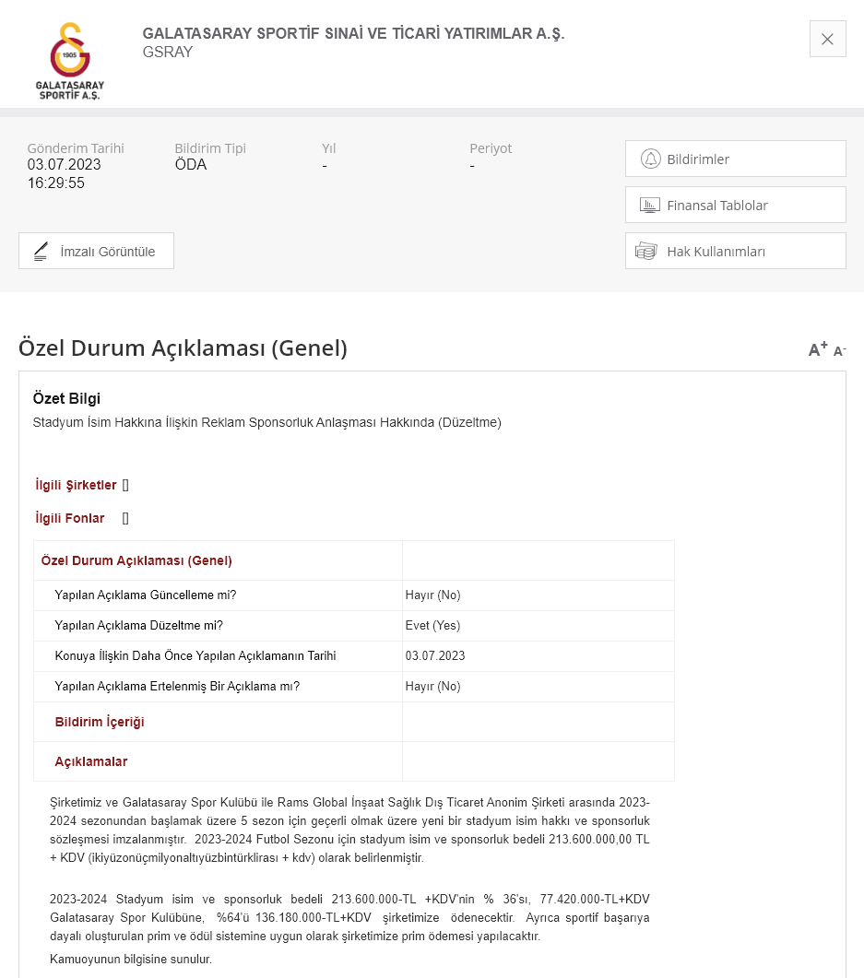Click the row Yapılan Açıklama Düzeltme mi?
Image resolution: width=864 pixels, height=978 pixels.
(354, 626)
